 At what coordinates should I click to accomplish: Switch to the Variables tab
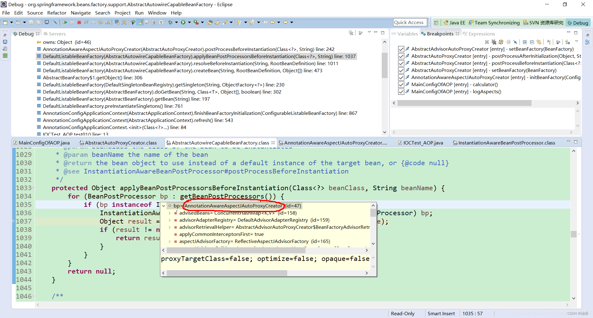pyautogui.click(x=405, y=34)
